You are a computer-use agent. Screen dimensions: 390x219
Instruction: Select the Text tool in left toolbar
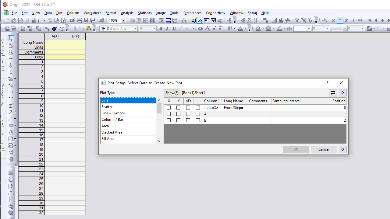[x=11, y=99]
